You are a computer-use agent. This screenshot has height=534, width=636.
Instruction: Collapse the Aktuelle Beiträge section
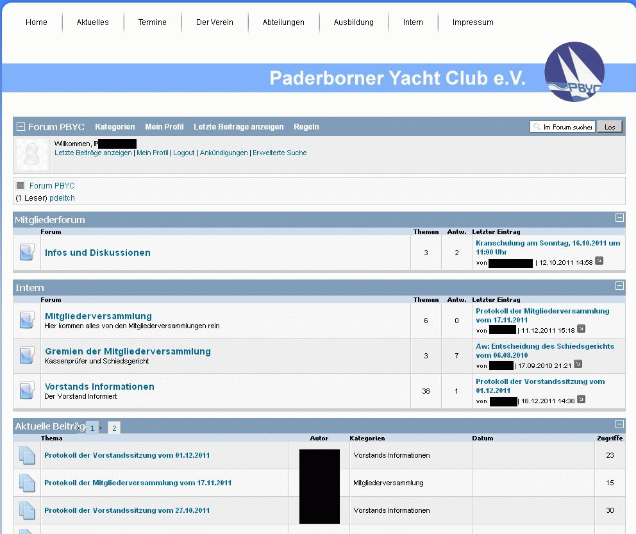click(x=619, y=424)
